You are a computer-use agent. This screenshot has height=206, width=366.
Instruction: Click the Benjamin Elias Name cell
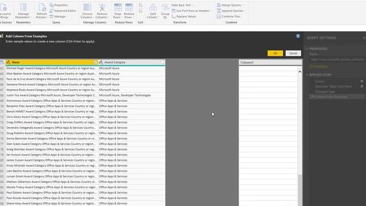tap(52, 106)
